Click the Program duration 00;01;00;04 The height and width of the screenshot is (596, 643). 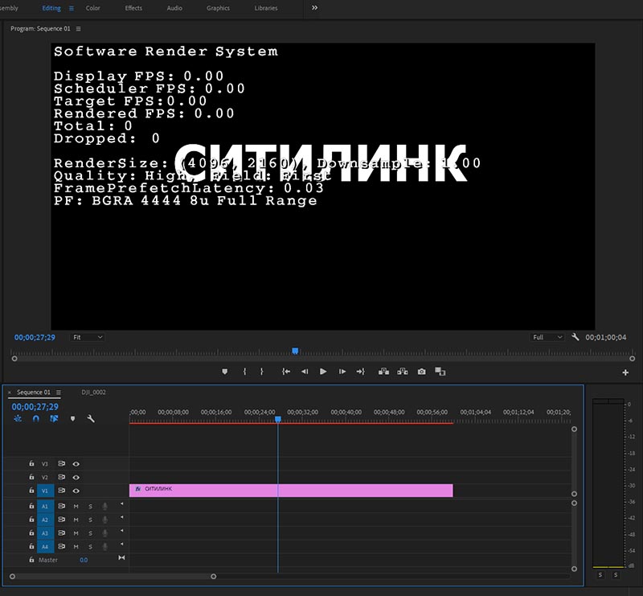[606, 337]
